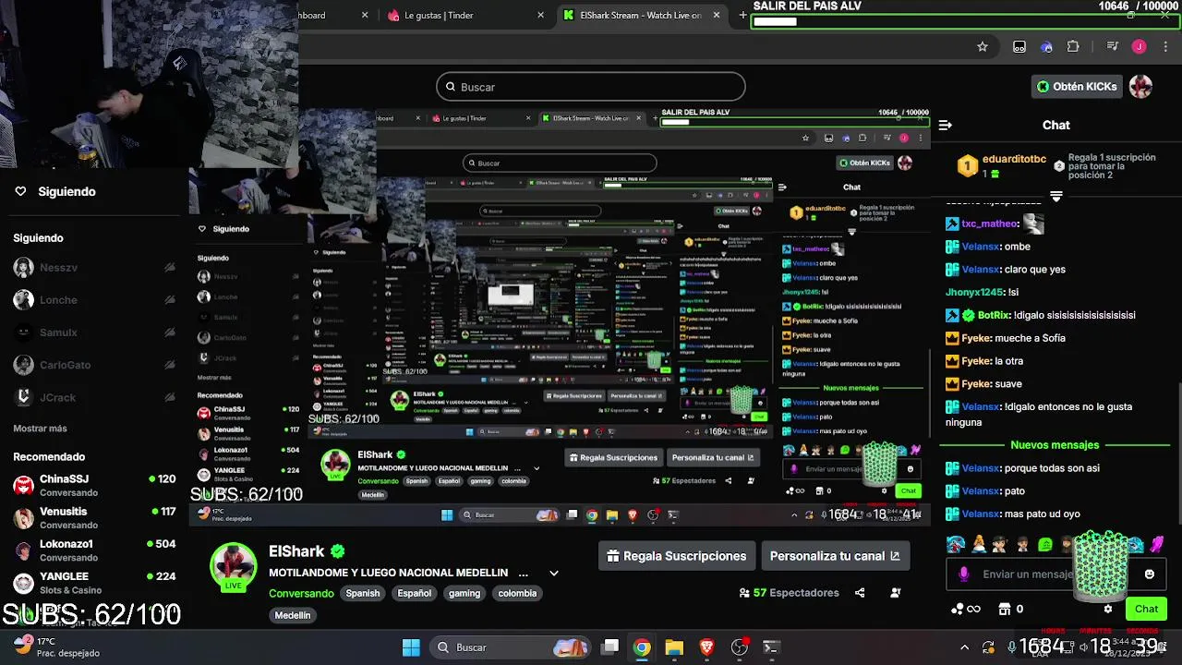
Task: Open OBS Studio on the taskbar
Action: 739,647
